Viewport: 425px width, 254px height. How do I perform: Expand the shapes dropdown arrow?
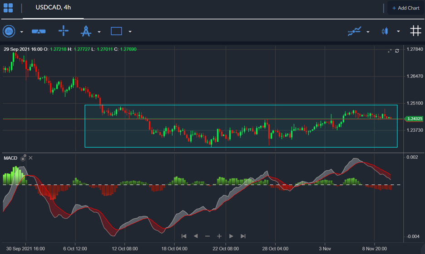point(130,32)
